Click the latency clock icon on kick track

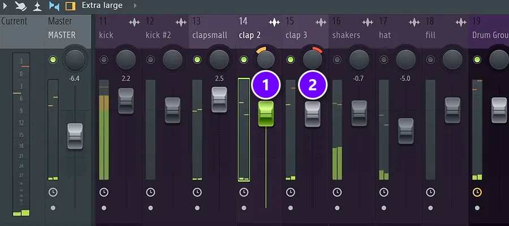point(103,192)
